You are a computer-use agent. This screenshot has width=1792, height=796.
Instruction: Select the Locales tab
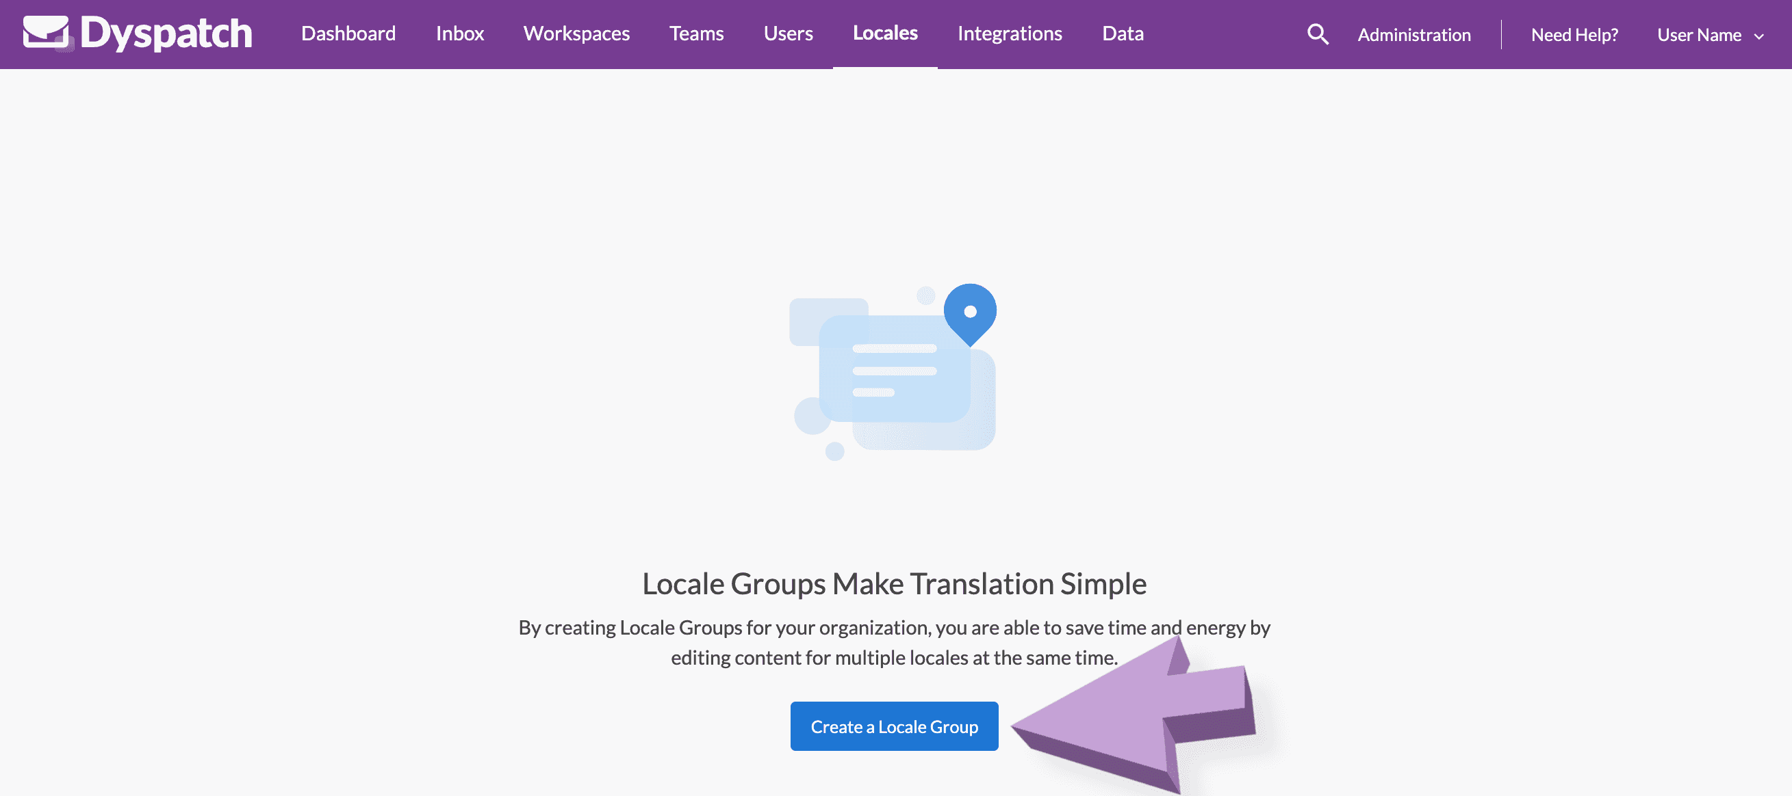tap(884, 34)
